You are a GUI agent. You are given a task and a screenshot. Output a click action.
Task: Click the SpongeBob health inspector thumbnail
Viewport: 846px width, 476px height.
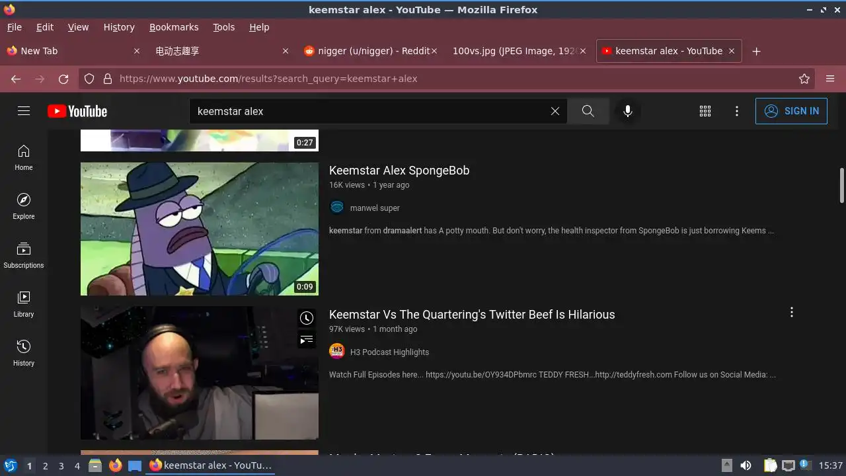(200, 229)
